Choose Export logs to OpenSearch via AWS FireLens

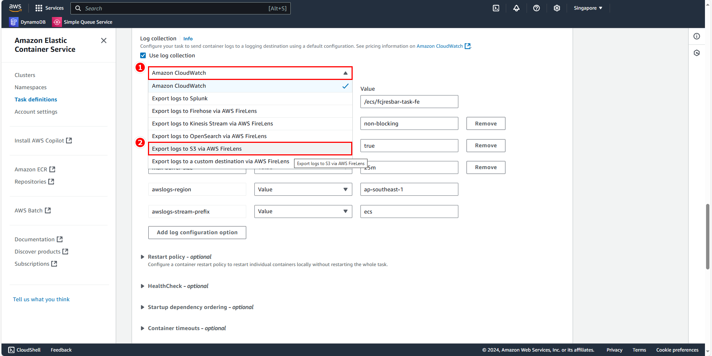tap(250, 136)
